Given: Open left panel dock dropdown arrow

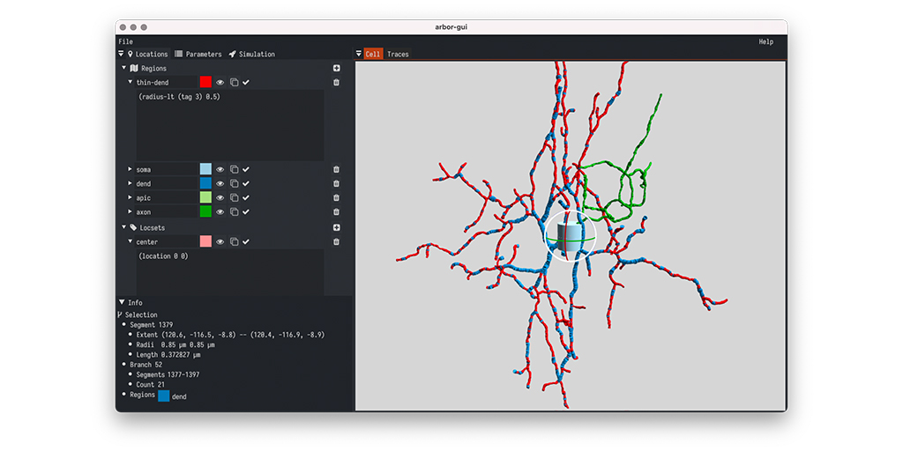Looking at the screenshot, I should click(121, 54).
